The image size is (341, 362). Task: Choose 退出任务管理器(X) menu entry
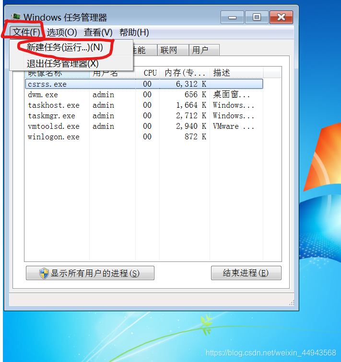click(71, 63)
